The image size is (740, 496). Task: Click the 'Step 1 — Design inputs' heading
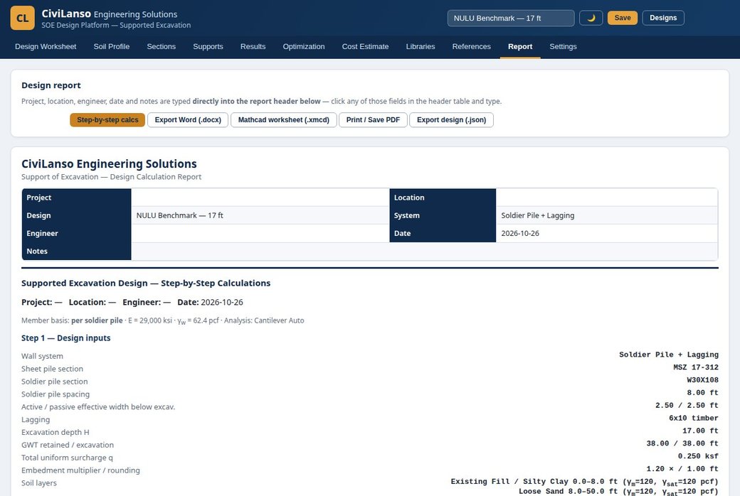pos(65,338)
